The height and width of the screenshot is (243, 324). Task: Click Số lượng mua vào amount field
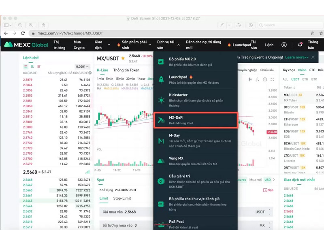coord(186,225)
